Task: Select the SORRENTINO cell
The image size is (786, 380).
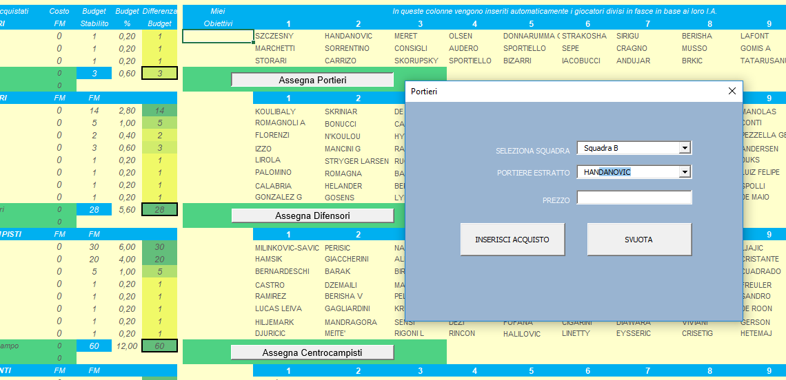Action: [347, 49]
